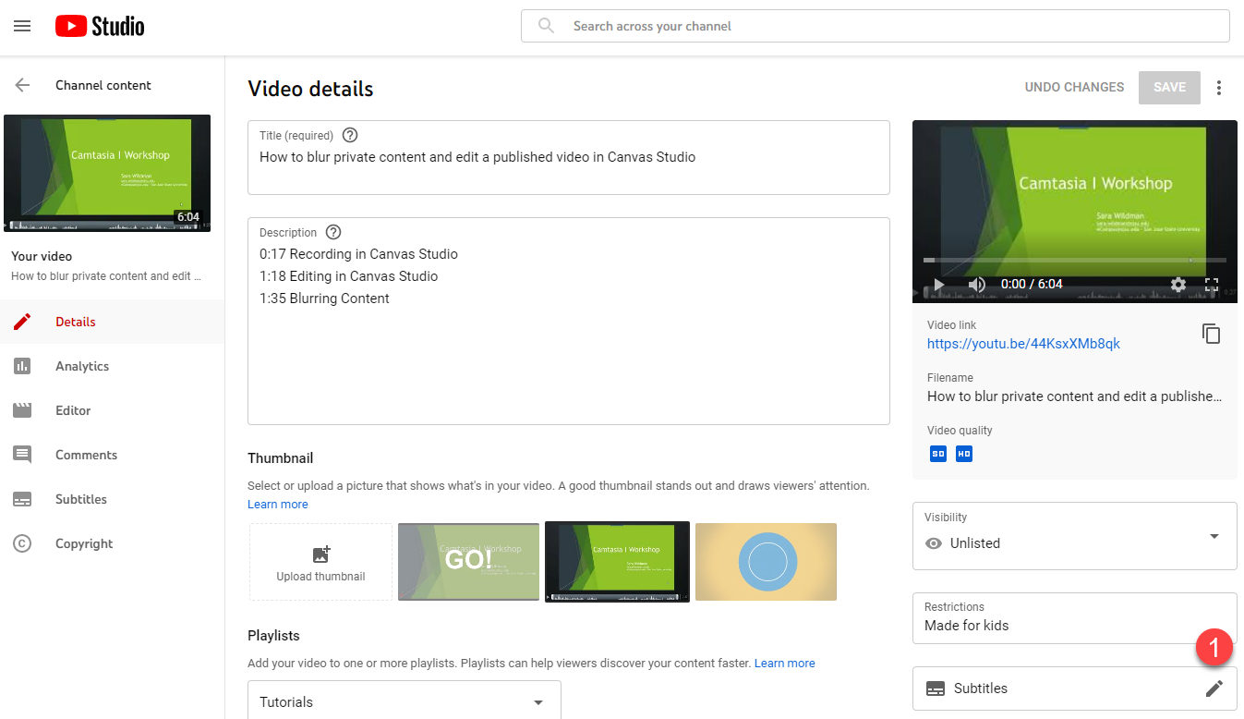The width and height of the screenshot is (1244, 719).
Task: Click Upload thumbnail box
Action: point(320,562)
